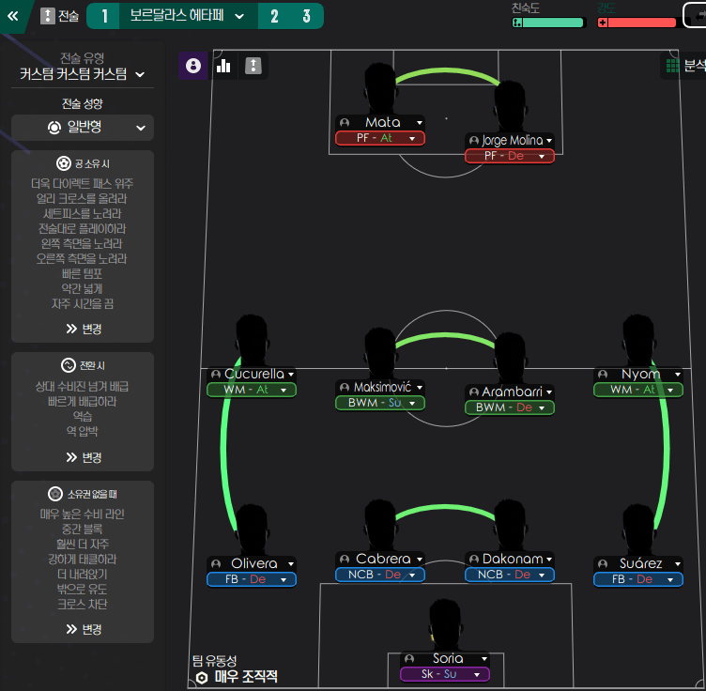Click the 매우 높은 수비 라인 instruction
The width and height of the screenshot is (706, 691).
pyautogui.click(x=83, y=514)
